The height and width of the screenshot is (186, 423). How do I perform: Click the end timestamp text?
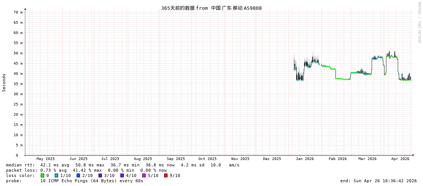point(378,181)
